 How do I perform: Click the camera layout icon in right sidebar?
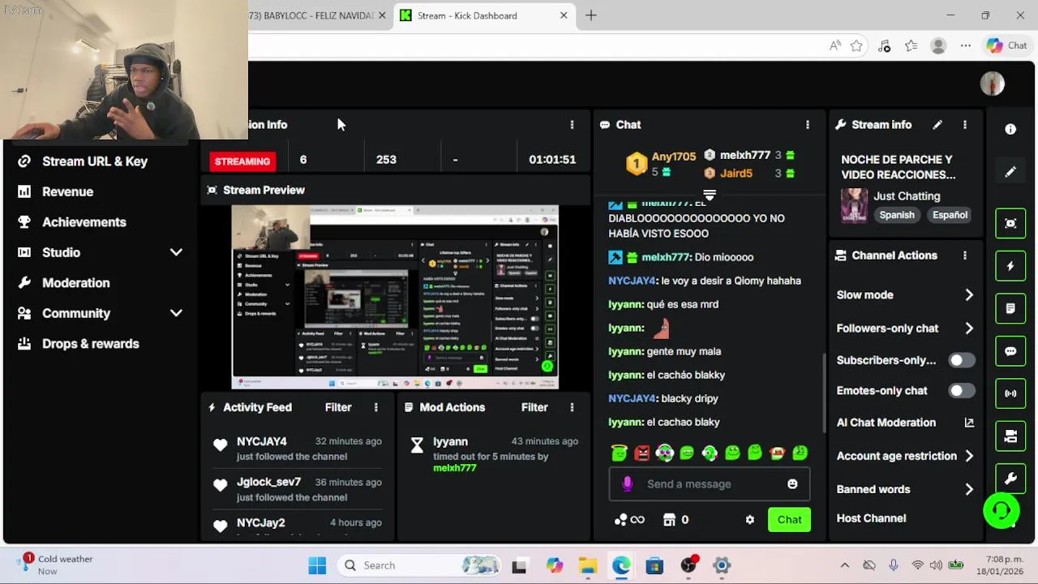click(x=1010, y=436)
